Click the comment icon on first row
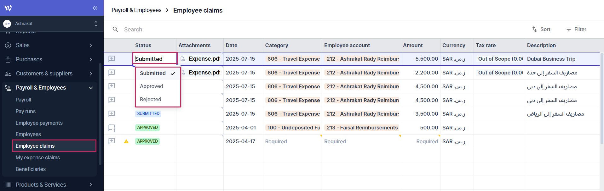Viewport: 604px width, 191px height. [x=112, y=59]
